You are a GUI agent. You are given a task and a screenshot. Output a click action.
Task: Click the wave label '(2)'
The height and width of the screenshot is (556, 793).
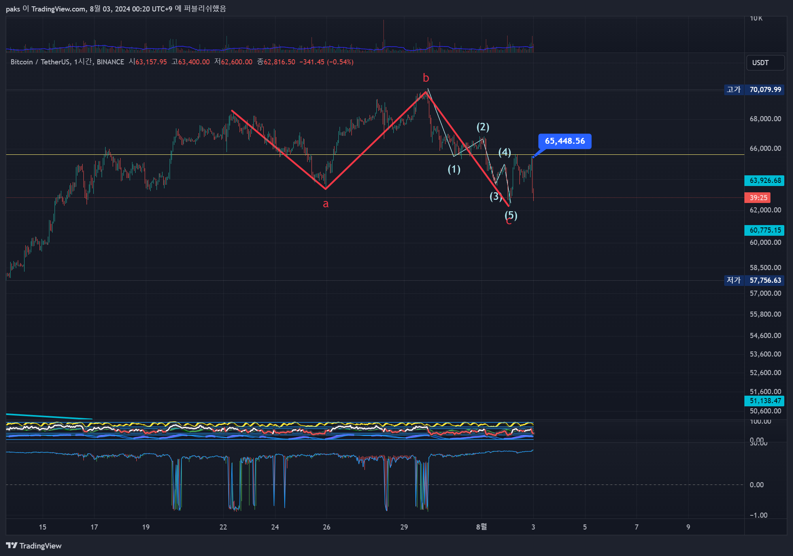pos(483,127)
